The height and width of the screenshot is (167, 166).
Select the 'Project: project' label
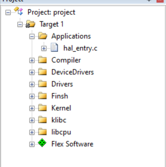click(51, 12)
